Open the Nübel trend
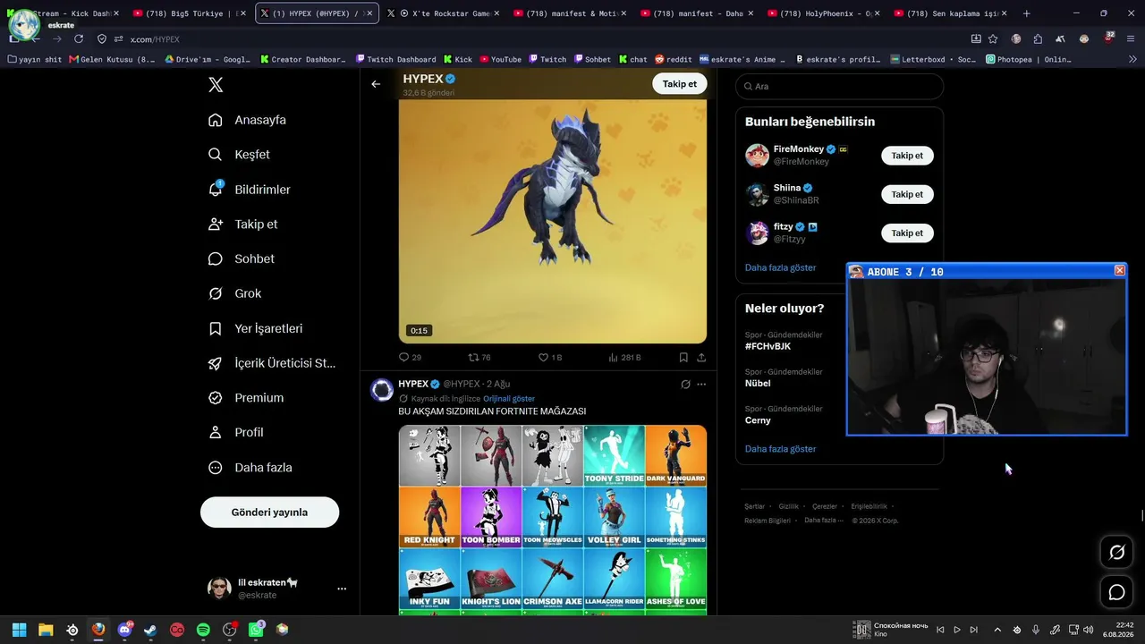Viewport: 1145px width, 644px height. pyautogui.click(x=758, y=383)
